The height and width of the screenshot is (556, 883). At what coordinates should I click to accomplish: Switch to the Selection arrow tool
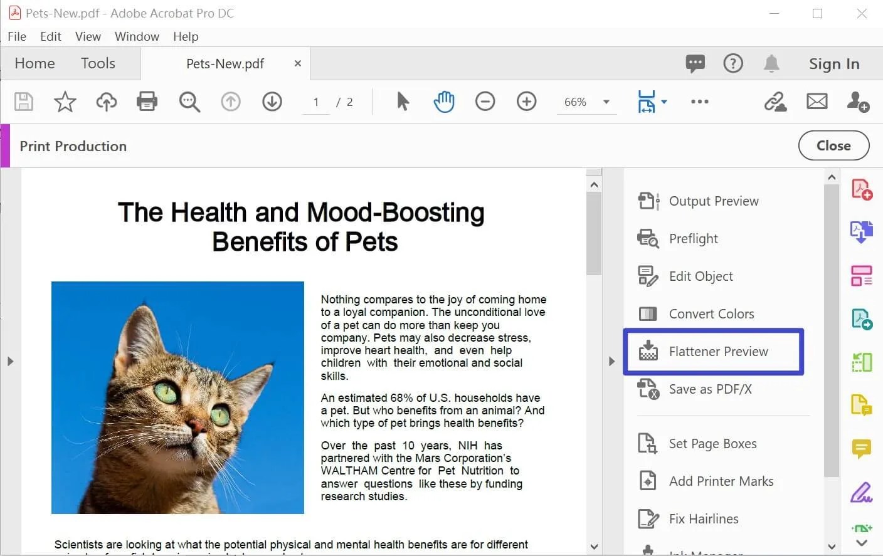pos(402,102)
